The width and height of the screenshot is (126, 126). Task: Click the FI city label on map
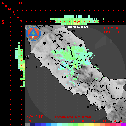click(x=44, y=33)
